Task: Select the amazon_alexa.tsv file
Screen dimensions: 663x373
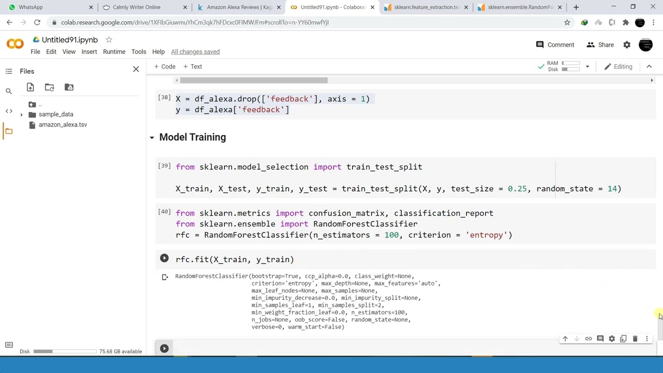Action: 63,125
